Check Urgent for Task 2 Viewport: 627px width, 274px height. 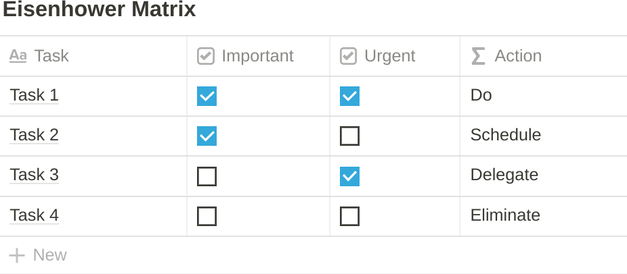(349, 136)
